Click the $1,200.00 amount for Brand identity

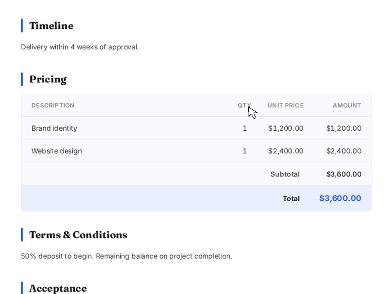coord(344,128)
